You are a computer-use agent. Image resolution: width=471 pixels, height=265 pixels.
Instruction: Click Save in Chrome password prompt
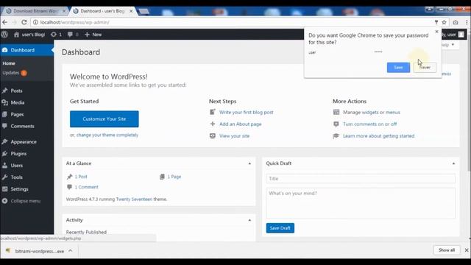398,67
